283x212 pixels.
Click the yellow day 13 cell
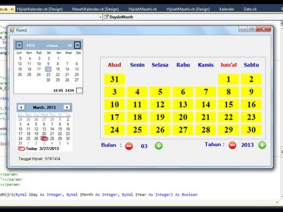click(x=183, y=104)
